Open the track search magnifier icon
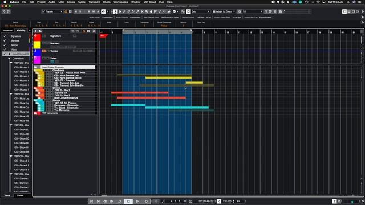 click(x=94, y=31)
